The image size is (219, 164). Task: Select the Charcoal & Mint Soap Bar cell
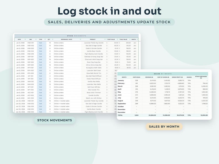tap(94, 60)
